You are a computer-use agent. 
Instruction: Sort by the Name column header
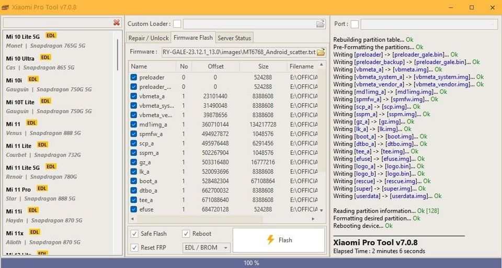152,66
